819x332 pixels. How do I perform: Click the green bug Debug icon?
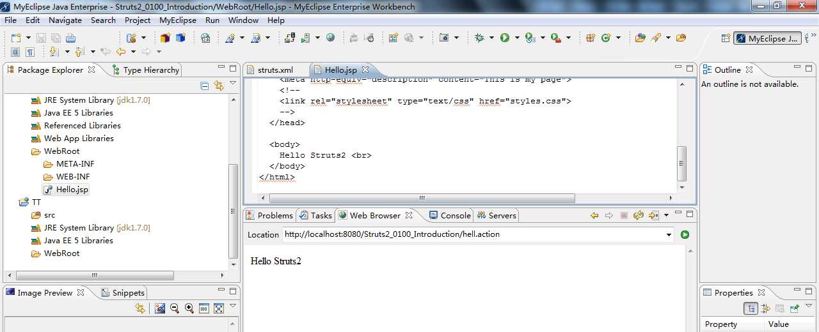point(479,38)
